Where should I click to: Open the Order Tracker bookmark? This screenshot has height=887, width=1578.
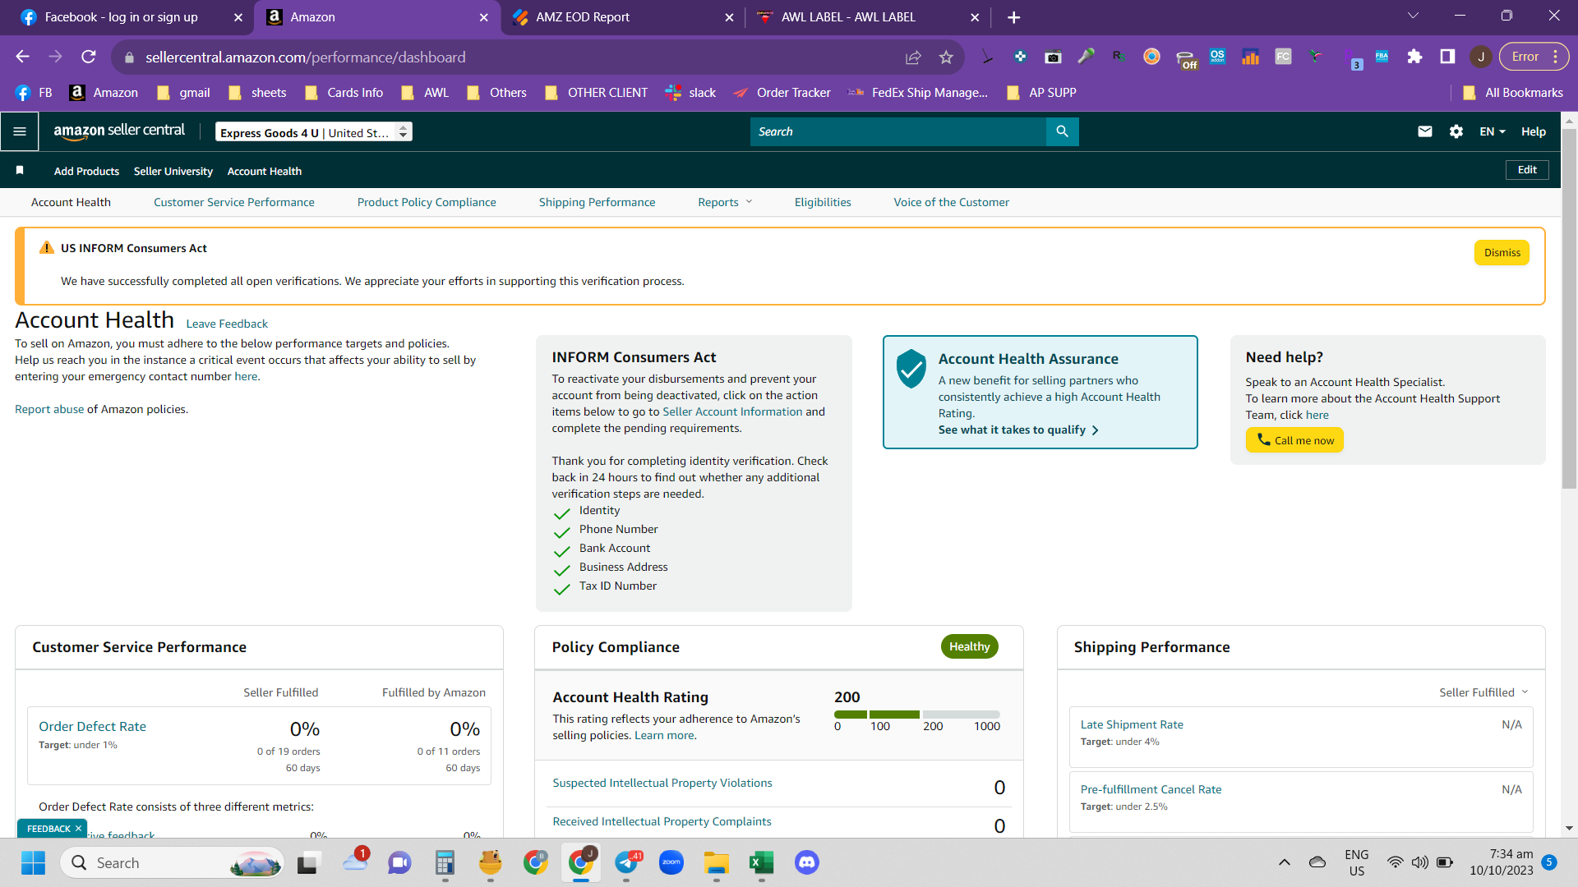(782, 93)
